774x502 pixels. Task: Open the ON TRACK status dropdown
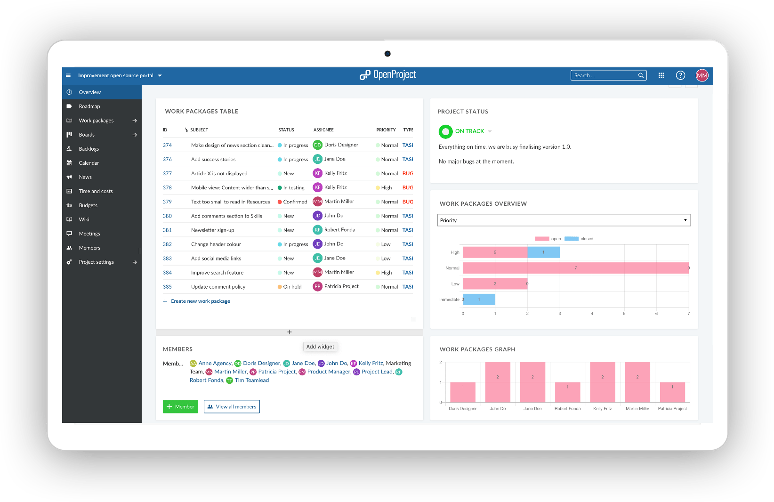pos(490,131)
